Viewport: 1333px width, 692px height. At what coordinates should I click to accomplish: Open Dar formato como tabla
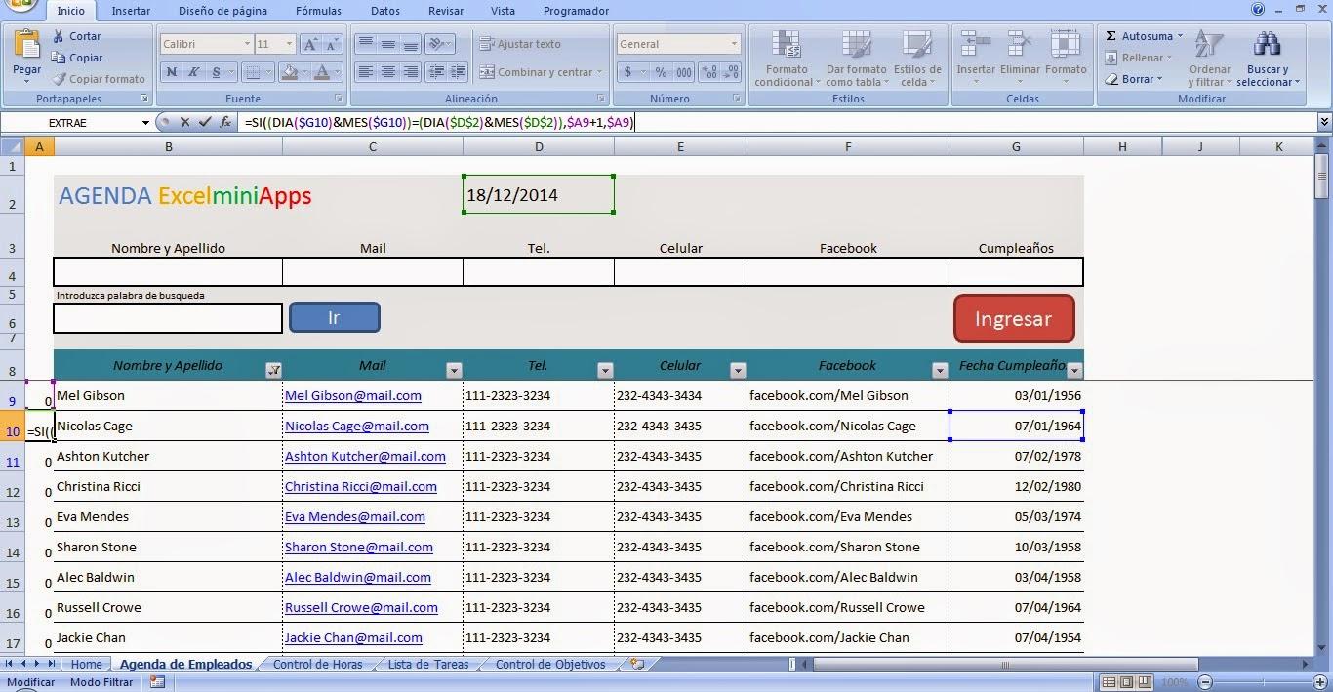[856, 59]
